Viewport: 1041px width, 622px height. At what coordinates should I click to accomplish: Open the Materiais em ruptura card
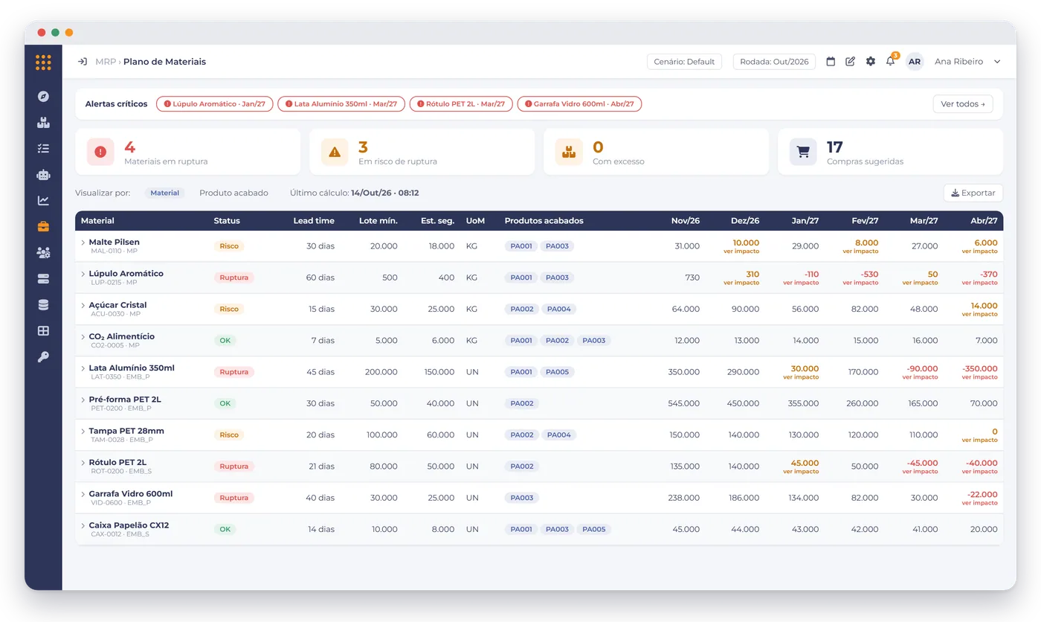188,152
